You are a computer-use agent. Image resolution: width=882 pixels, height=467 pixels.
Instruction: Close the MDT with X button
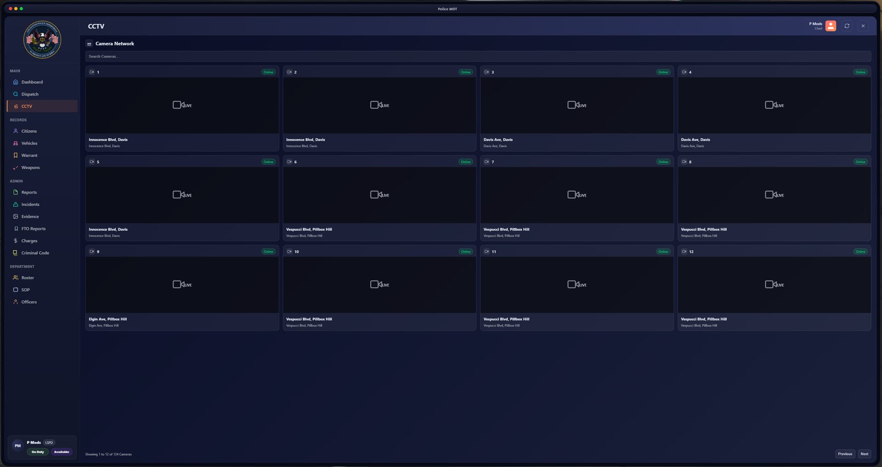863,26
